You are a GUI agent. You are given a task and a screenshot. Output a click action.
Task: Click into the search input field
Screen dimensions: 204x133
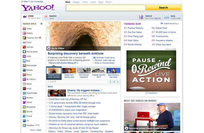tap(106, 8)
